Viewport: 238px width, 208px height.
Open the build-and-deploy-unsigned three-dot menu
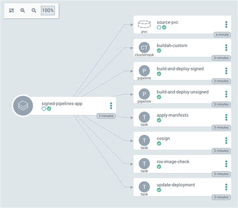coord(226,94)
